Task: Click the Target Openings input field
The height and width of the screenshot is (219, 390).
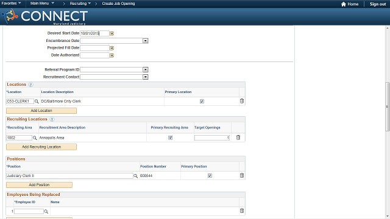Action: click(212, 138)
